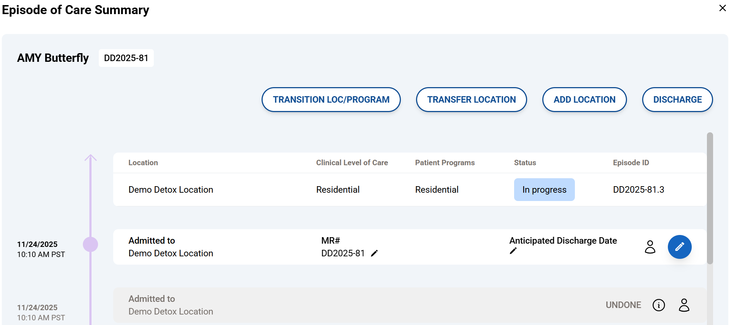Click the In progress status badge
The image size is (729, 325).
click(544, 189)
